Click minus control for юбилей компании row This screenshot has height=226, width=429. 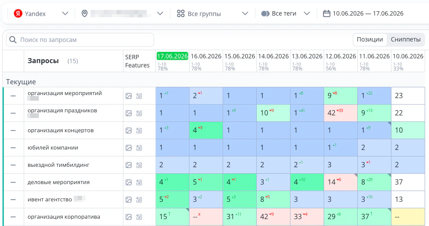pos(13,148)
